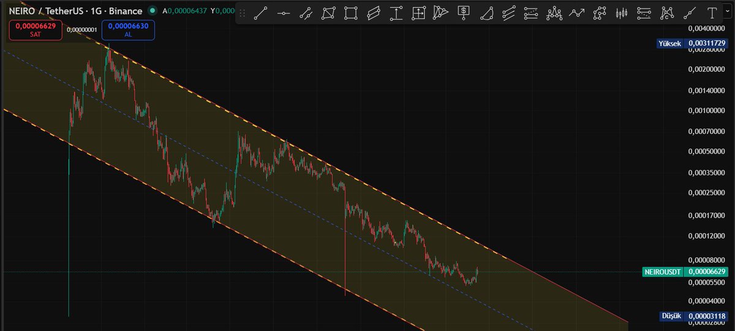Select the rectangle drawing tool
The height and width of the screenshot is (331, 735).
[351, 13]
